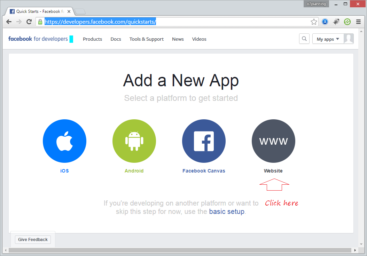Image resolution: width=367 pixels, height=256 pixels.
Task: Click the horizontal scrollbar track
Action: tap(180, 250)
